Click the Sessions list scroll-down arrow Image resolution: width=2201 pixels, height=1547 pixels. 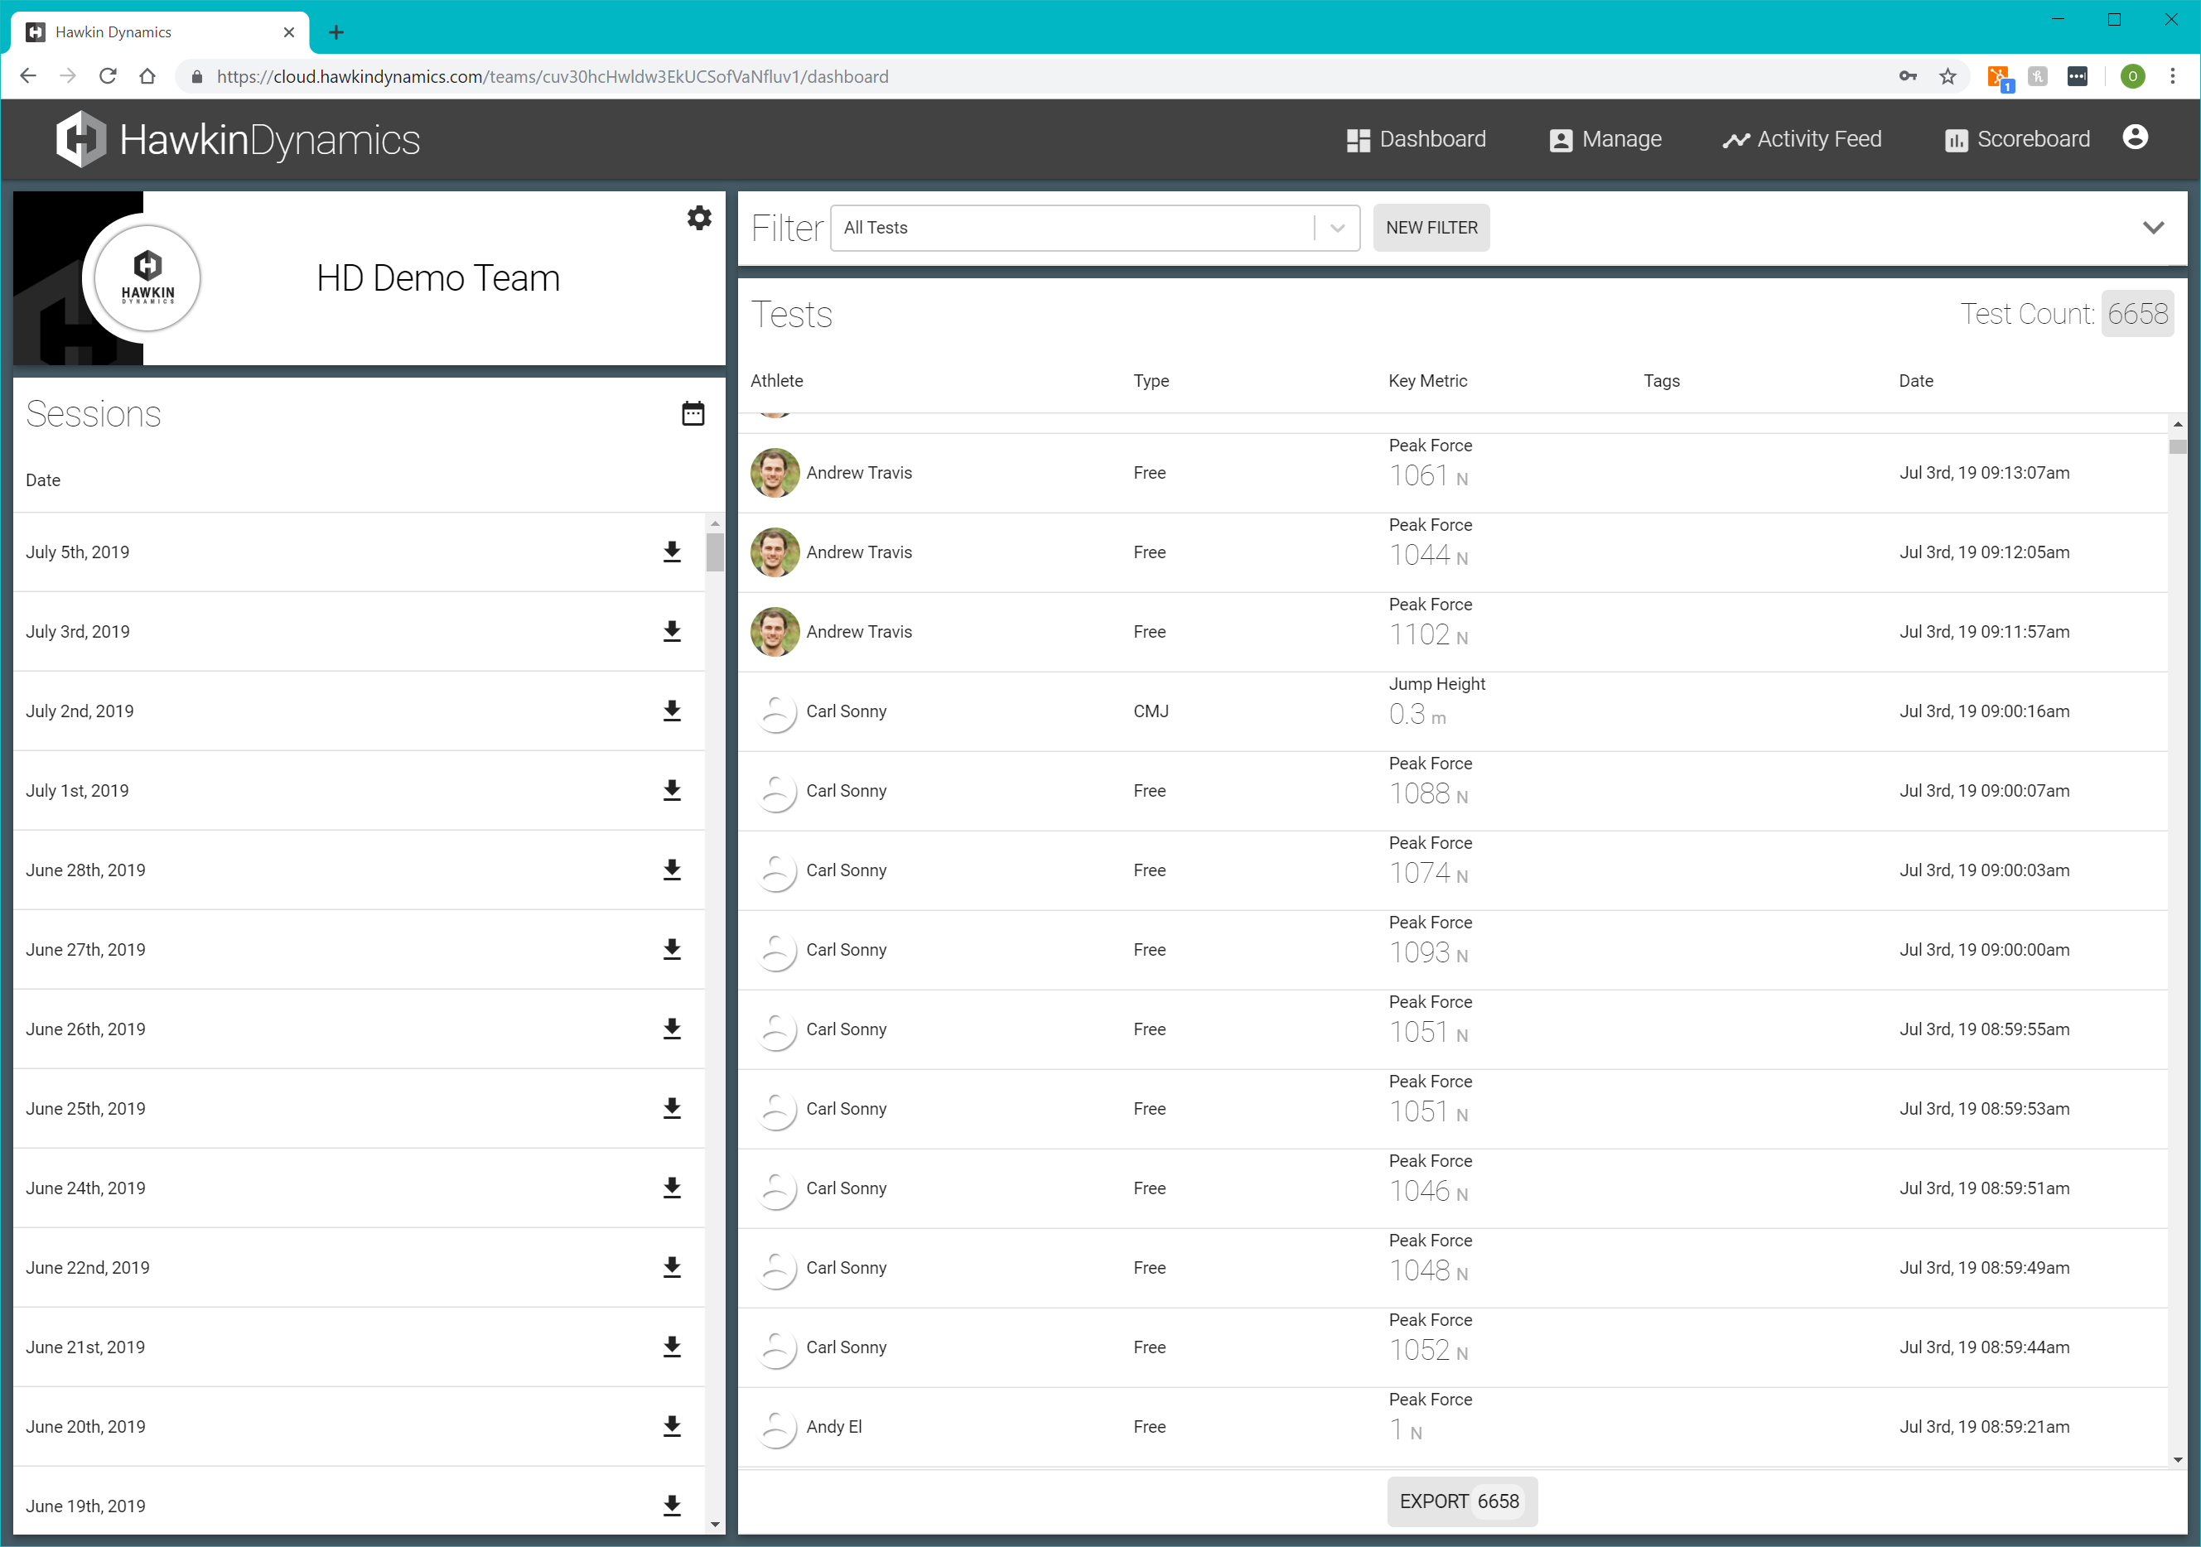(714, 1524)
